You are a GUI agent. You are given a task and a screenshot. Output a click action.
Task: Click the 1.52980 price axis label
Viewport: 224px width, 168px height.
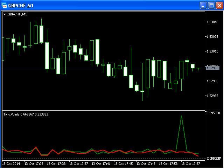212,81
